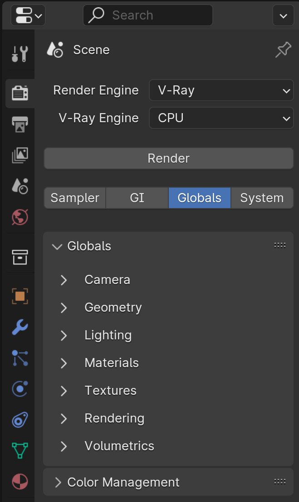Toggle the pin icon next to Scene
Image resolution: width=299 pixels, height=502 pixels.
283,50
